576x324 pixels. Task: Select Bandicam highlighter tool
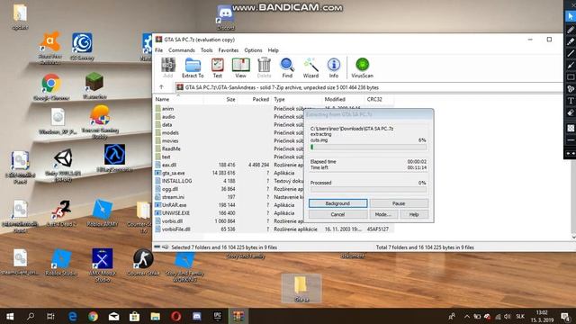pos(570,41)
